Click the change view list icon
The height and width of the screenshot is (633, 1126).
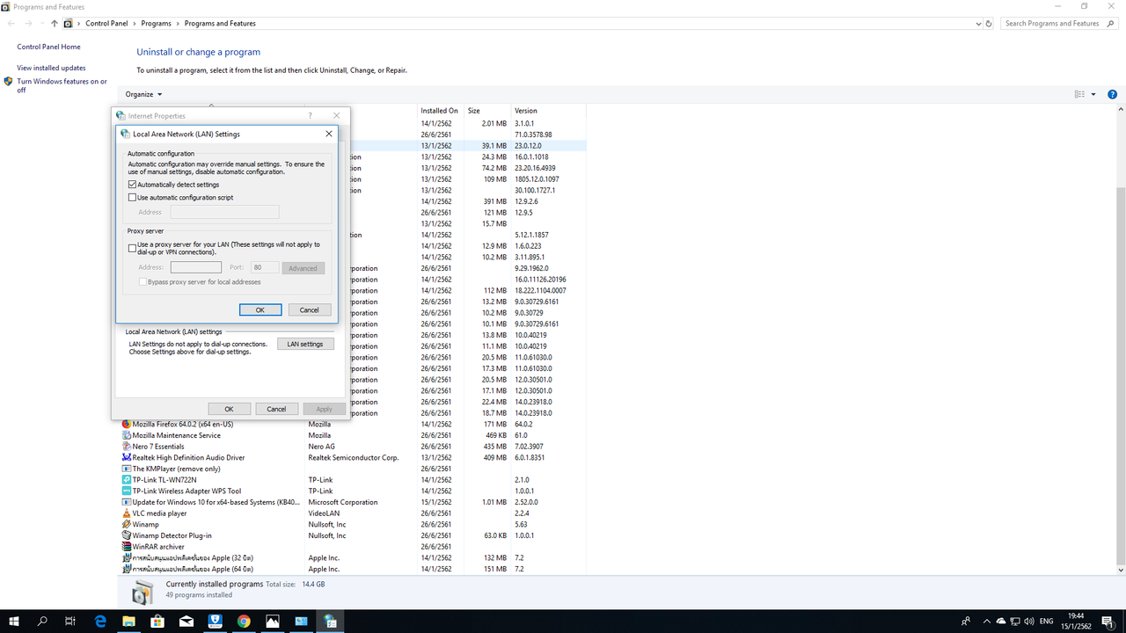pos(1079,94)
